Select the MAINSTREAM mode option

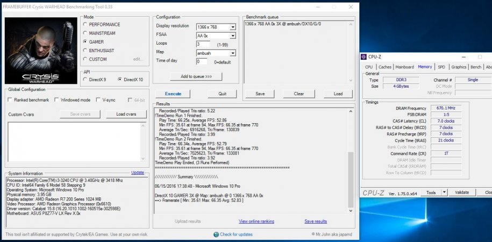pos(85,33)
